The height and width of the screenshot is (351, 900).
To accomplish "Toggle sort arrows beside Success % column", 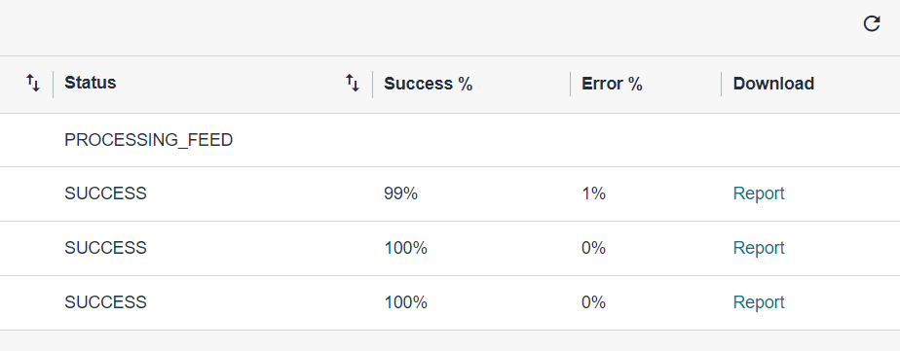I will (x=353, y=84).
